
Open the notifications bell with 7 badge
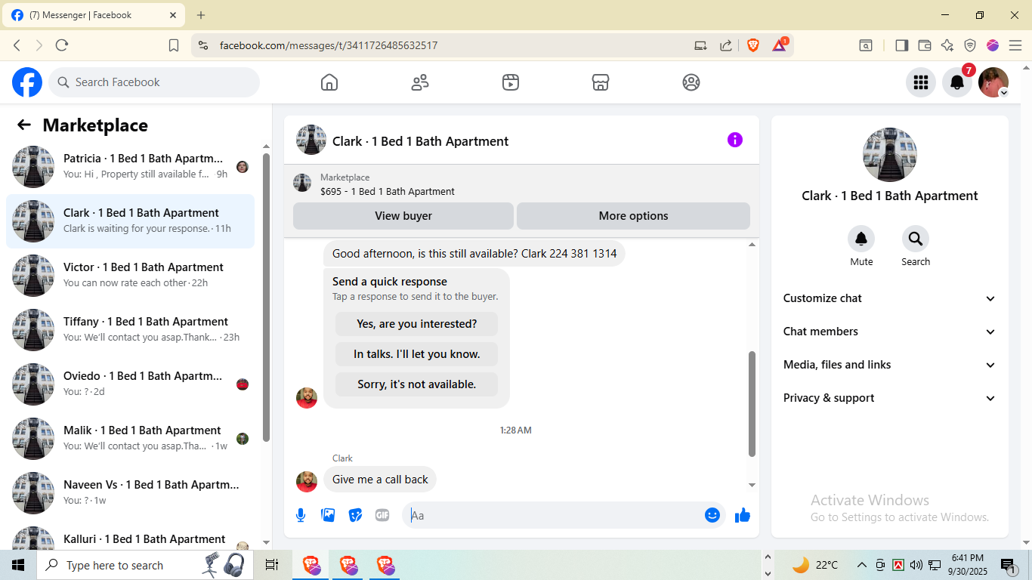click(957, 82)
